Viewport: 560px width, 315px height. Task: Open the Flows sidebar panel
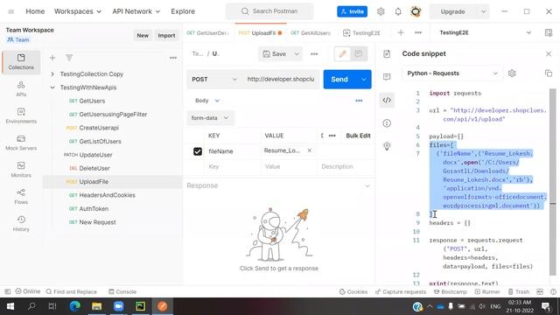click(21, 196)
